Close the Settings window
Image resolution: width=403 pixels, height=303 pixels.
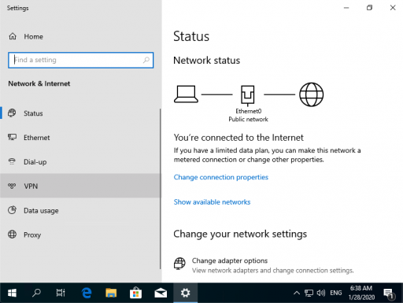393,8
